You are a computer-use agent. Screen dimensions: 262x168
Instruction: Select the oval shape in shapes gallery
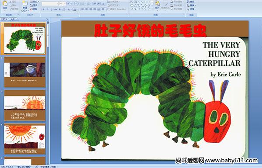pos(149,2)
